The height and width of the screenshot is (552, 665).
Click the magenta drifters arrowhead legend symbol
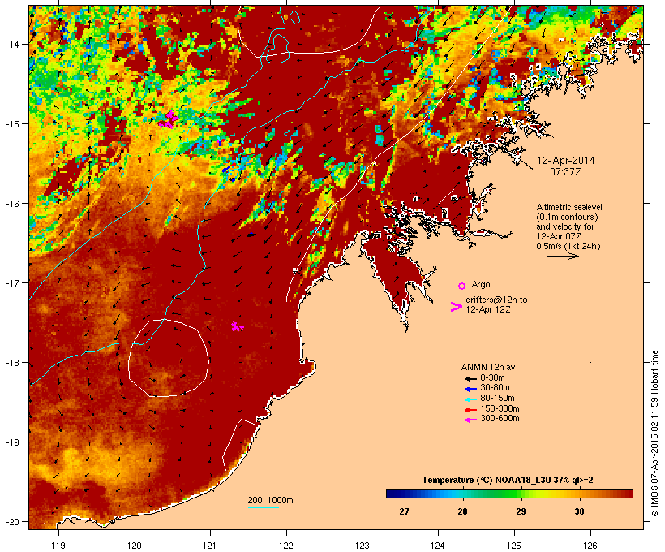[457, 307]
